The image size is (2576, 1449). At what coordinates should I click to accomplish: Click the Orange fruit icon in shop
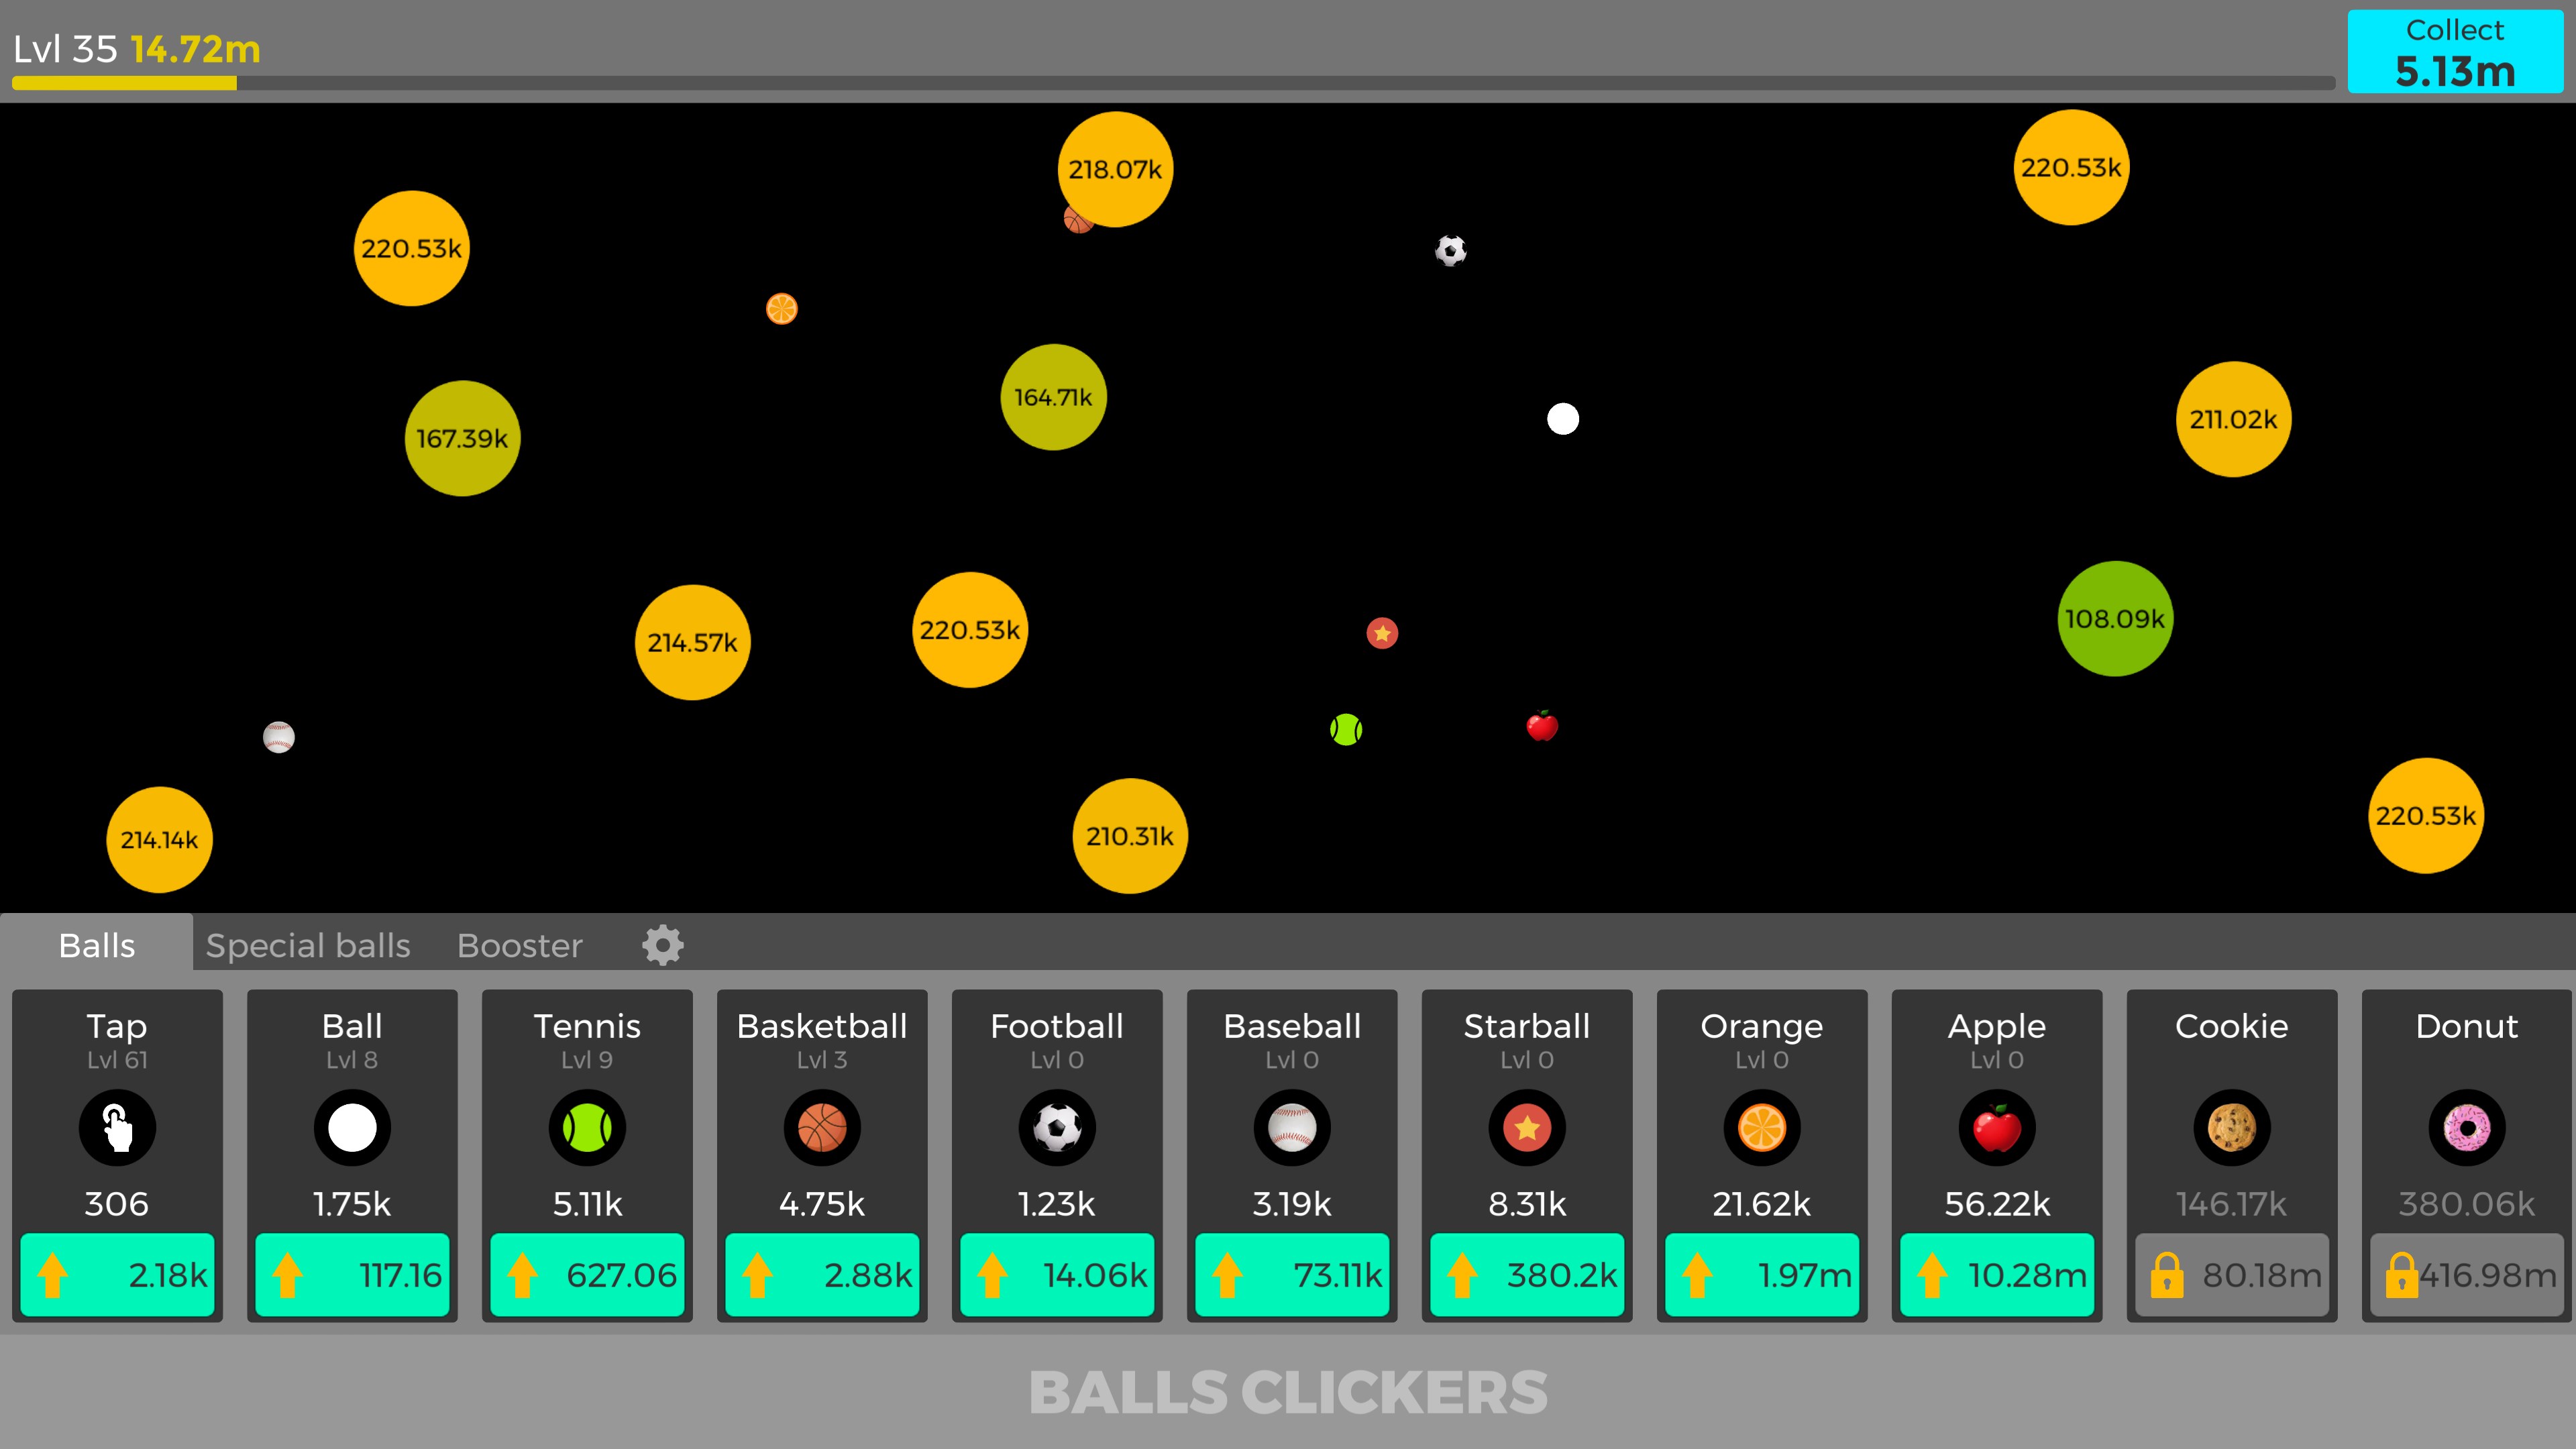point(1762,1128)
